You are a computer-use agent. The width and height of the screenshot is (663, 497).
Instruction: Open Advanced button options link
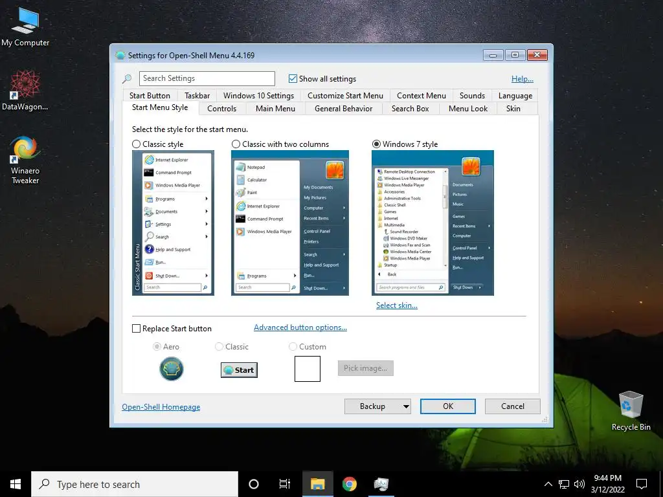[300, 327]
